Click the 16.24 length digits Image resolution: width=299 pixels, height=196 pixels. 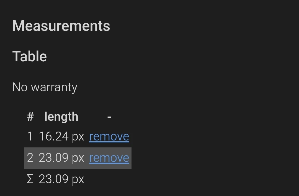[x=54, y=136]
